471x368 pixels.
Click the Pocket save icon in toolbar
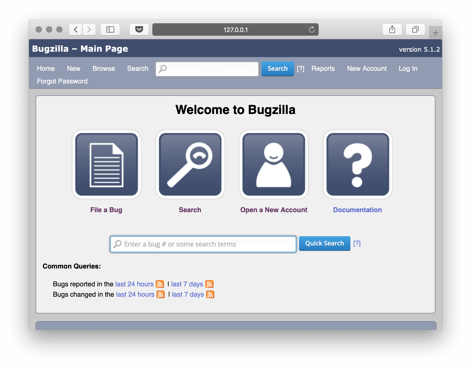pyautogui.click(x=139, y=29)
